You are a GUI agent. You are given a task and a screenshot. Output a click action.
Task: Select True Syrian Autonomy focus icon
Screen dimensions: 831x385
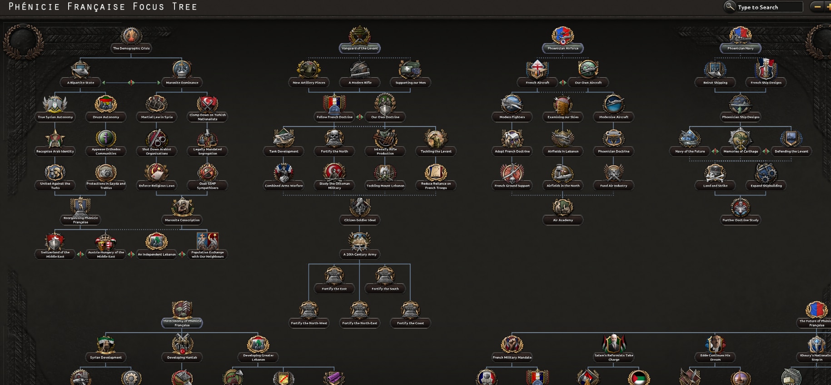[55, 104]
